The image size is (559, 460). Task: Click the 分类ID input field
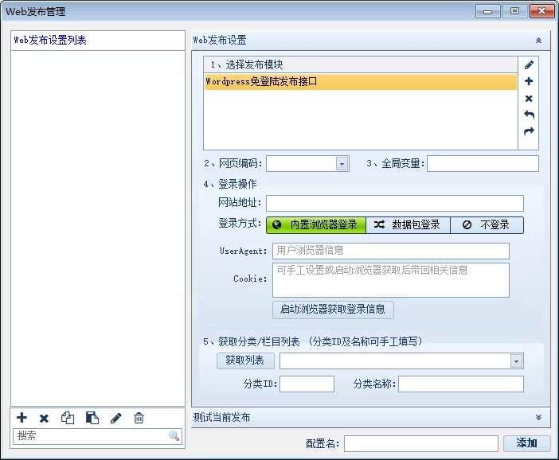307,384
